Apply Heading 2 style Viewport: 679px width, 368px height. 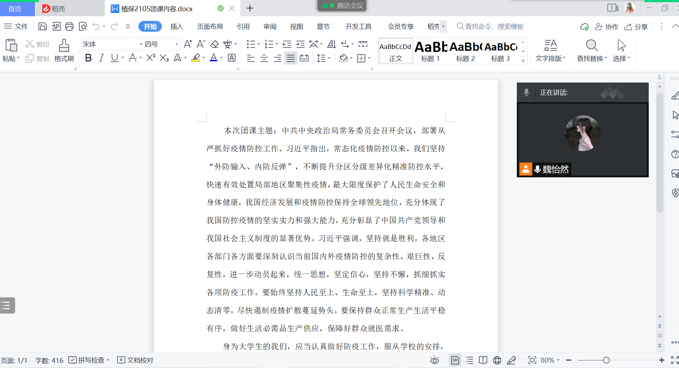point(466,52)
